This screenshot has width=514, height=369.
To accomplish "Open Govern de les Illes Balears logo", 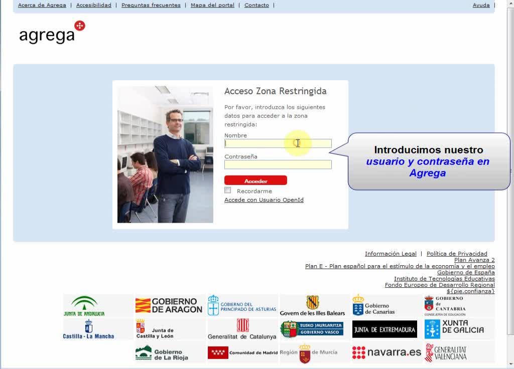I will (x=312, y=306).
